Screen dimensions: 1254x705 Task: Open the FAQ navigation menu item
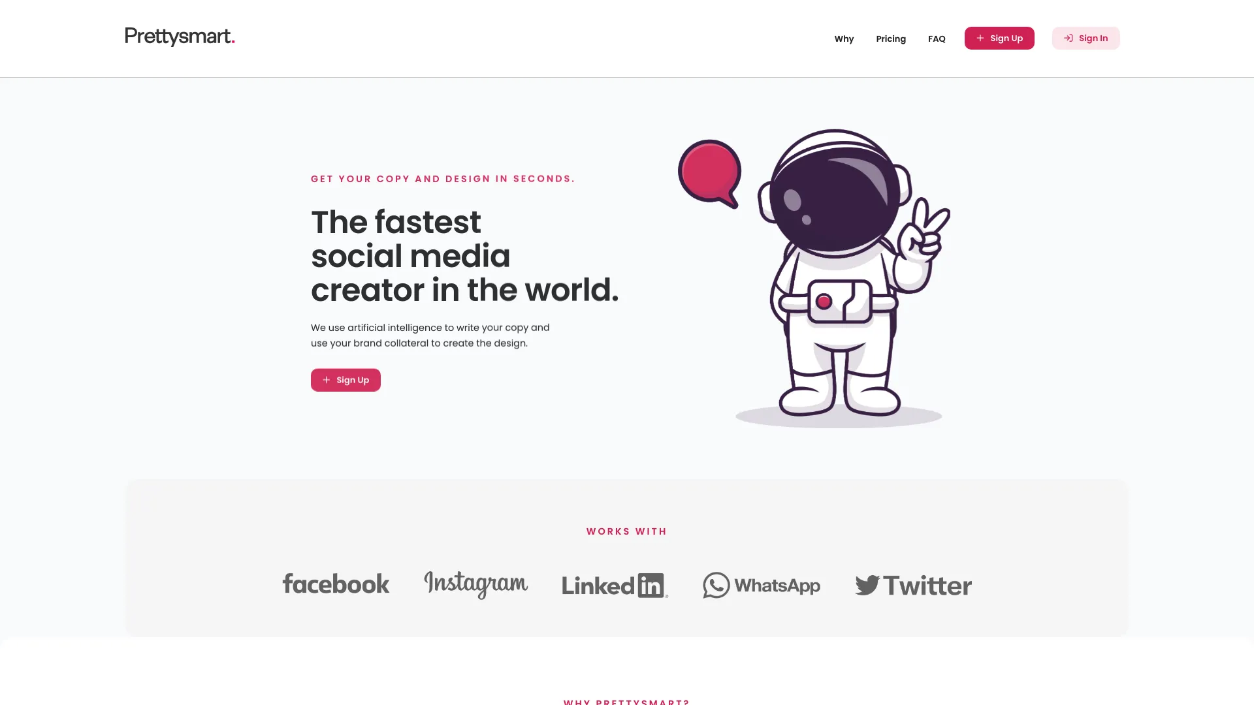[936, 38]
